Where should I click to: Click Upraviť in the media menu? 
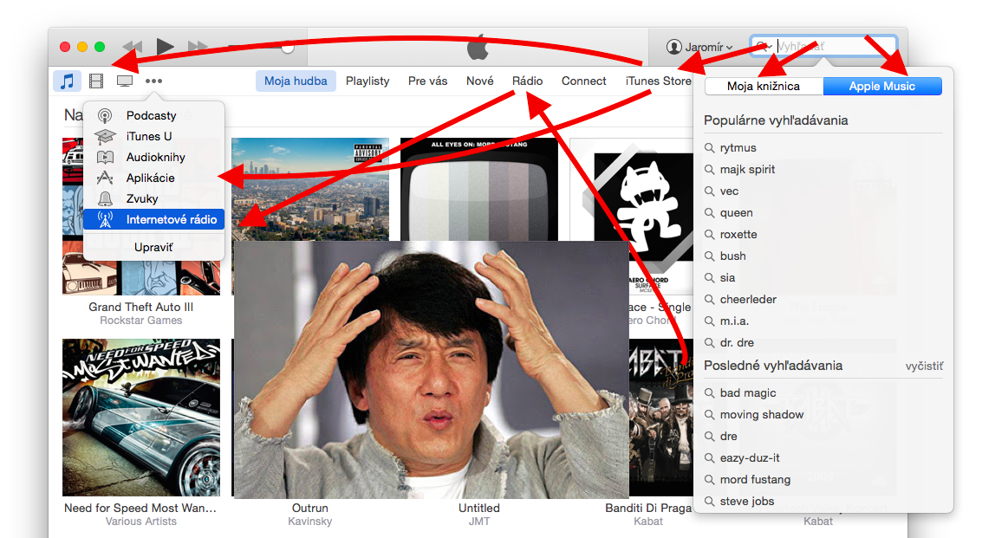tap(153, 248)
